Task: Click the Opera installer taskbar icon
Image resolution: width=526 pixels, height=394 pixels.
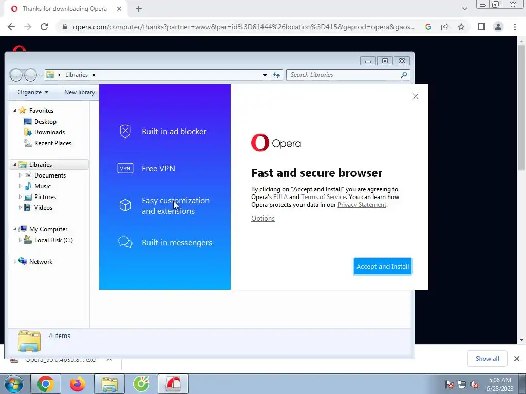Action: tap(173, 384)
